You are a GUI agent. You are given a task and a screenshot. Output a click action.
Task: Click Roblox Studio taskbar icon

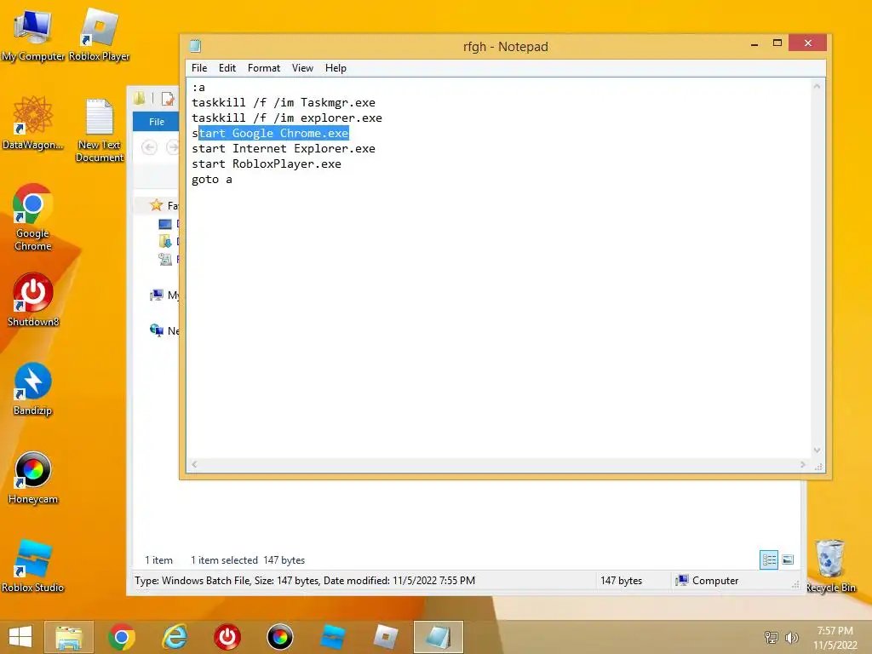333,637
